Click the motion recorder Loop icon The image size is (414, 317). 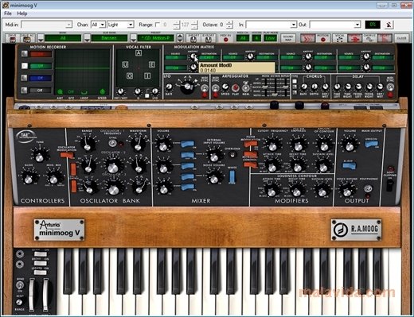click(84, 92)
